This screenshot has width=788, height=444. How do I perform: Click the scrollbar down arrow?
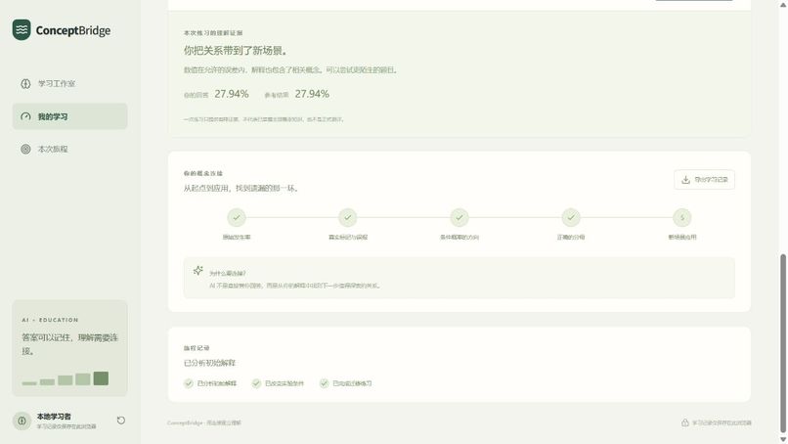click(x=782, y=439)
